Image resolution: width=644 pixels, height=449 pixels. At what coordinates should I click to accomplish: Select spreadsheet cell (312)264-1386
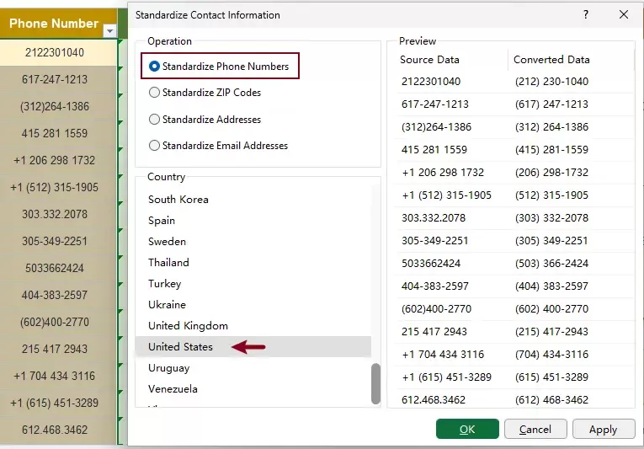point(58,106)
